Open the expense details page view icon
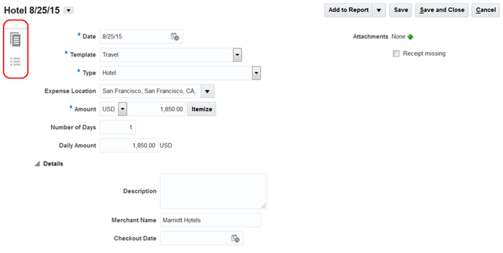The height and width of the screenshot is (253, 503). (x=15, y=39)
